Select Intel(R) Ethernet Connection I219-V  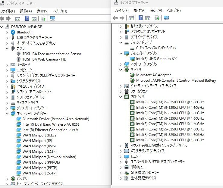(50, 130)
